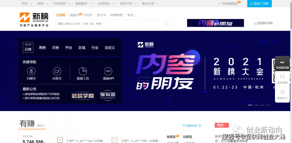Switch to 自定义 ranking
292x143 pixels.
110,48
